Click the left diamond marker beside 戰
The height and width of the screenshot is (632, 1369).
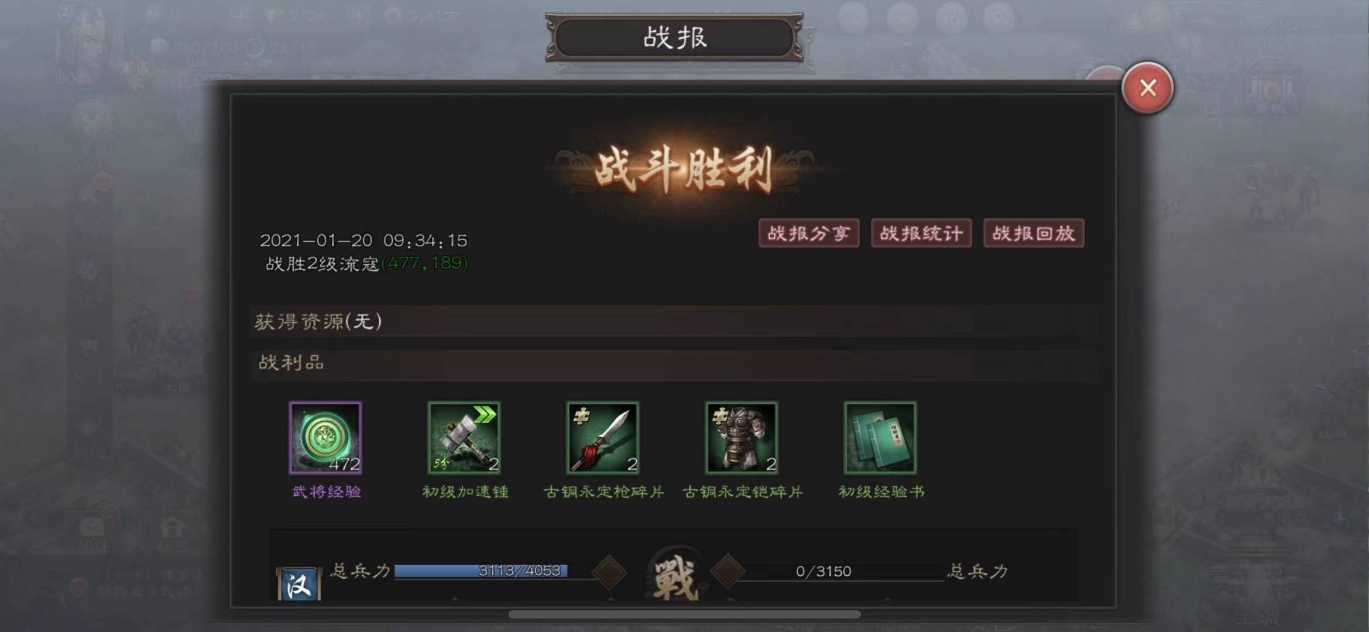point(609,572)
